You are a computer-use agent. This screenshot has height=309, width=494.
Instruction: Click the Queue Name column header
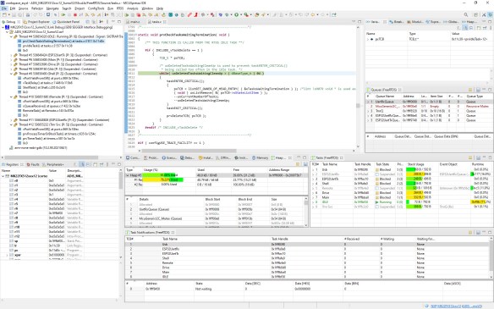(x=385, y=97)
